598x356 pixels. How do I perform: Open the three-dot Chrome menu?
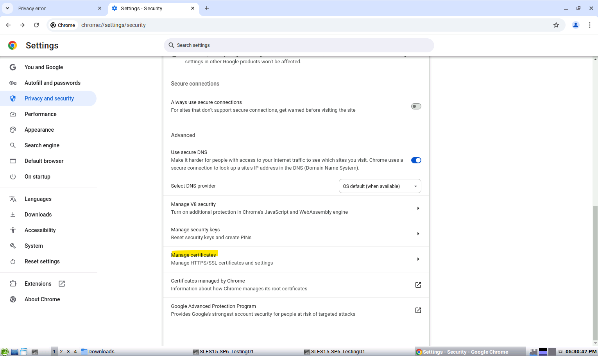coord(590,25)
